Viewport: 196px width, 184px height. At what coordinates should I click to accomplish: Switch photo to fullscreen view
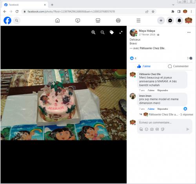tap(121, 32)
